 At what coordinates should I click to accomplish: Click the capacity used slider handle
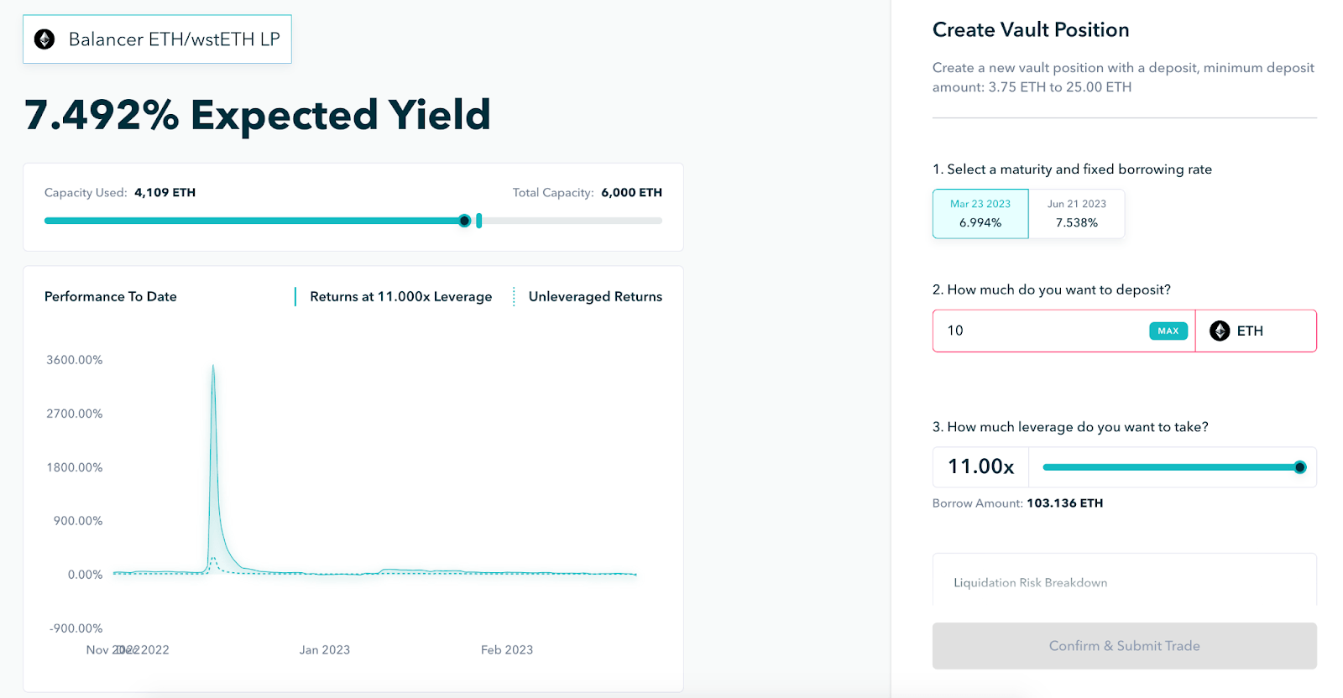click(x=465, y=221)
